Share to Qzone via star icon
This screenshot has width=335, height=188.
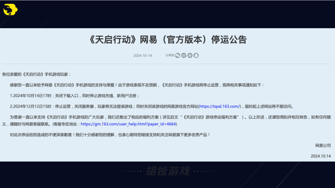190,55
